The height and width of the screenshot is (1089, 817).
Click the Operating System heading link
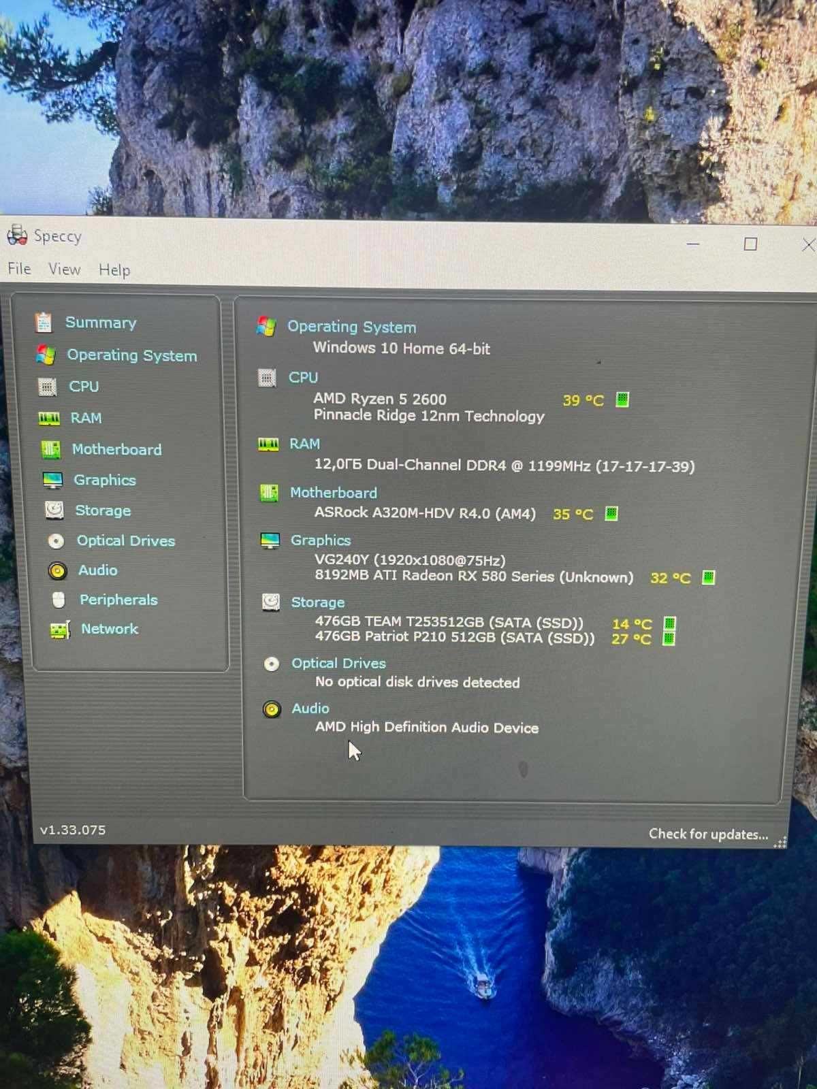click(352, 327)
